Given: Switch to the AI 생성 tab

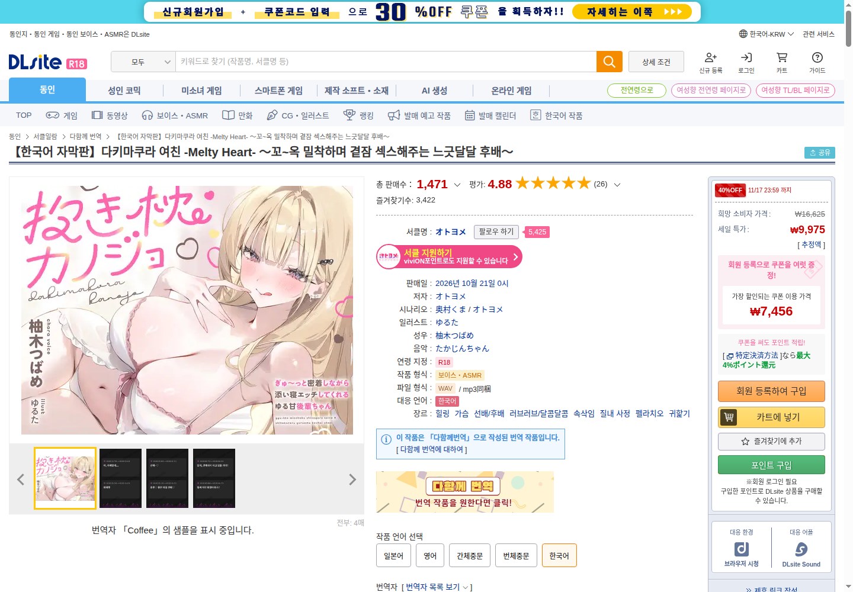Looking at the screenshot, I should [434, 91].
